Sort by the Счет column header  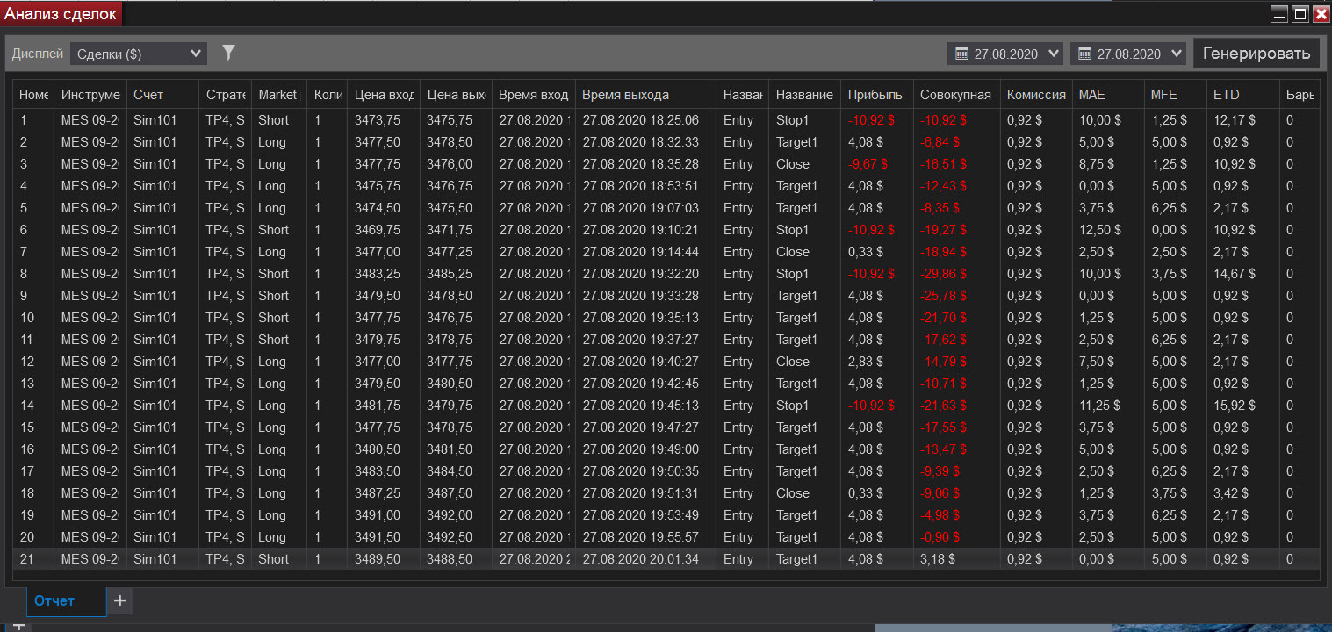click(162, 95)
